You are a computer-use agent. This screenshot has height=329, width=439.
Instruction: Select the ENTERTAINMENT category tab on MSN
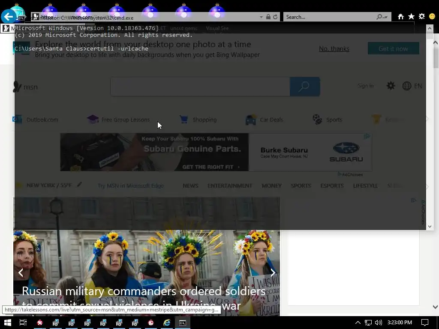[230, 186]
